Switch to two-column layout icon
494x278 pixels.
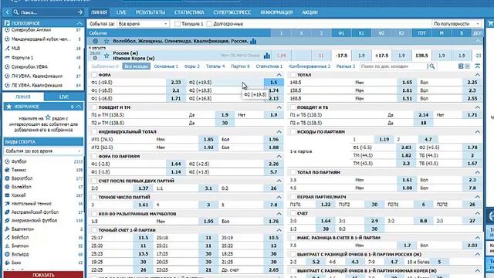click(x=461, y=66)
